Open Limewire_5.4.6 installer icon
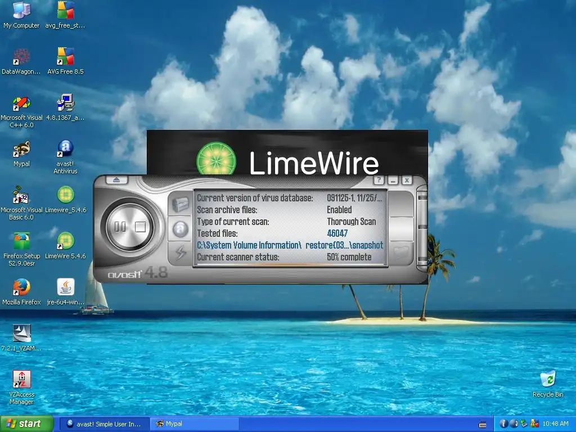This screenshot has height=432, width=576. point(65,200)
